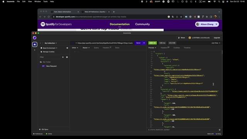Open the response filter help icon
Image resolution: width=247 pixels, height=139 pixels.
220,130
